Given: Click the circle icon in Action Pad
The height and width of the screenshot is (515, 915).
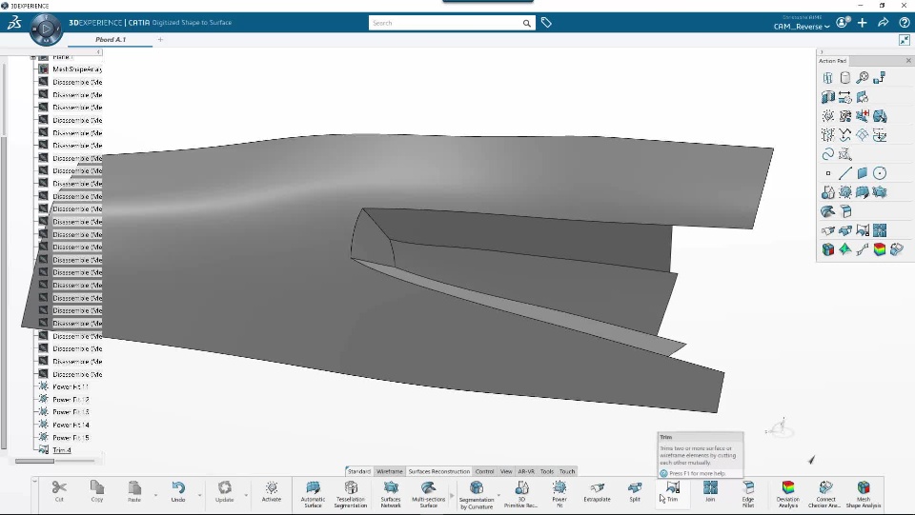Looking at the screenshot, I should [880, 173].
